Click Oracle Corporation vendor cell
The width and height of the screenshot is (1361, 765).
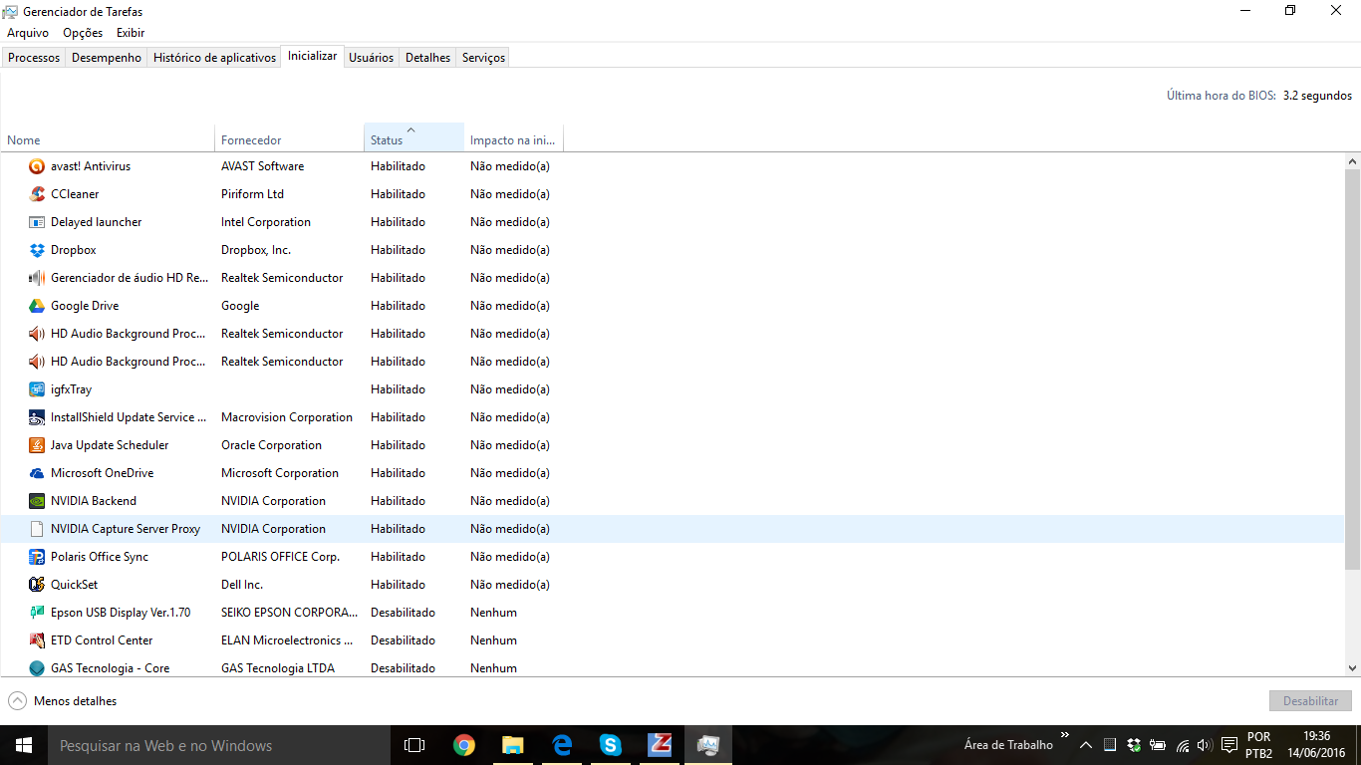coord(271,445)
